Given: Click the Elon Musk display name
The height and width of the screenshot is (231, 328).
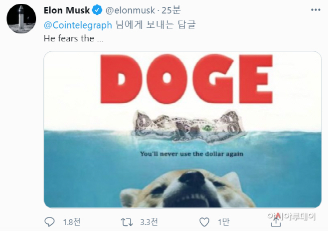Looking at the screenshot, I should tap(67, 10).
